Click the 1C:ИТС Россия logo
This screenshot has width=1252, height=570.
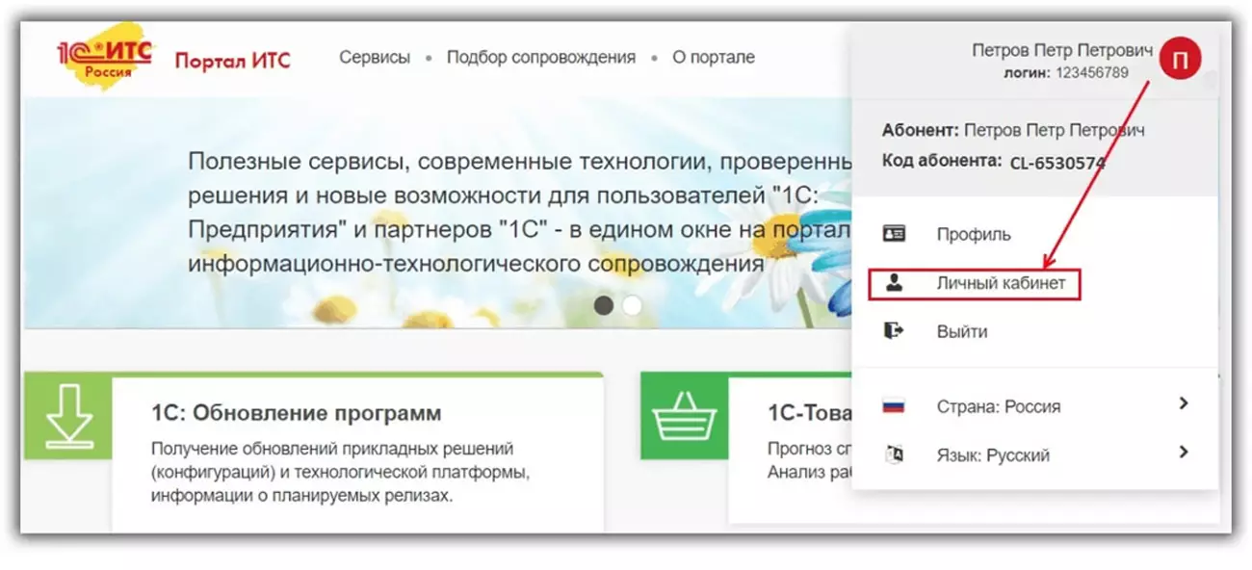105,60
